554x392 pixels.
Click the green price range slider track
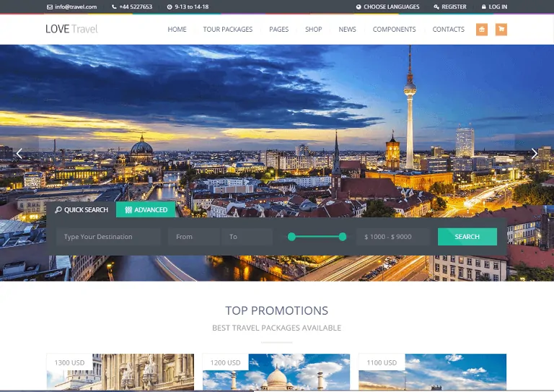317,237
